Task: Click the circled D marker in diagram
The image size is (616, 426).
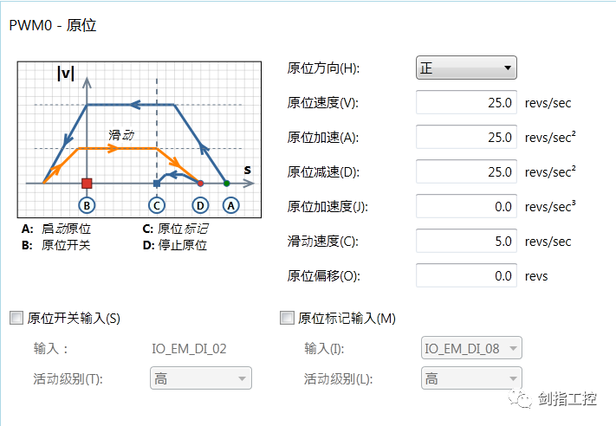Action: click(200, 205)
